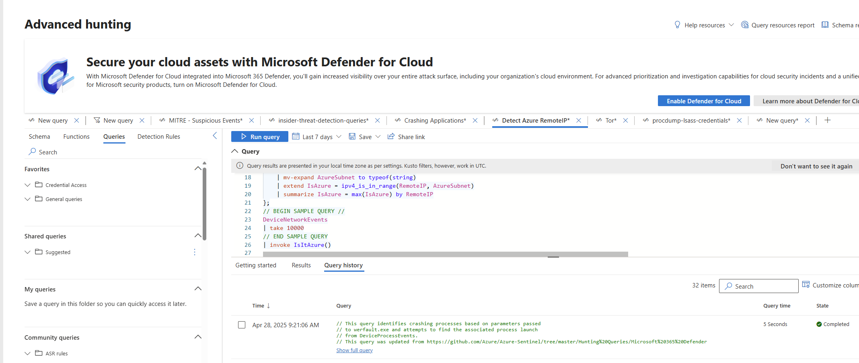Add a new query tab with plus icon
Image resolution: width=859 pixels, height=363 pixels.
[827, 120]
